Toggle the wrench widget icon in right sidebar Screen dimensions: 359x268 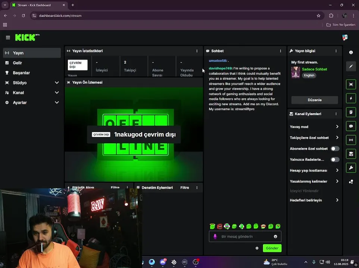point(351,168)
